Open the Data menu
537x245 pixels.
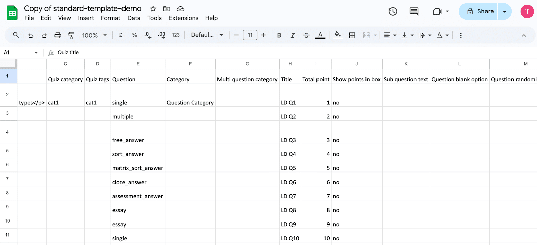134,18
